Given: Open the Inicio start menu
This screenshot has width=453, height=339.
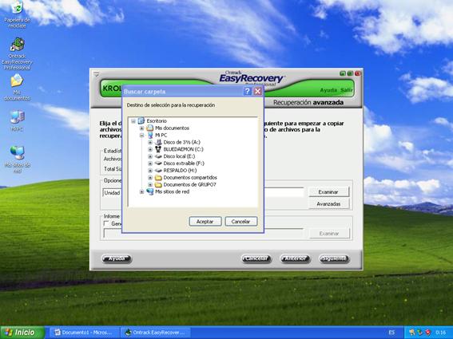Looking at the screenshot, I should tap(22, 333).
